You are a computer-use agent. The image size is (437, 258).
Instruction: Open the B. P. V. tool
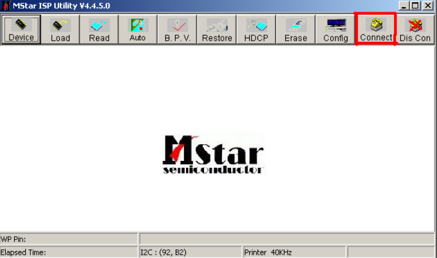(178, 30)
